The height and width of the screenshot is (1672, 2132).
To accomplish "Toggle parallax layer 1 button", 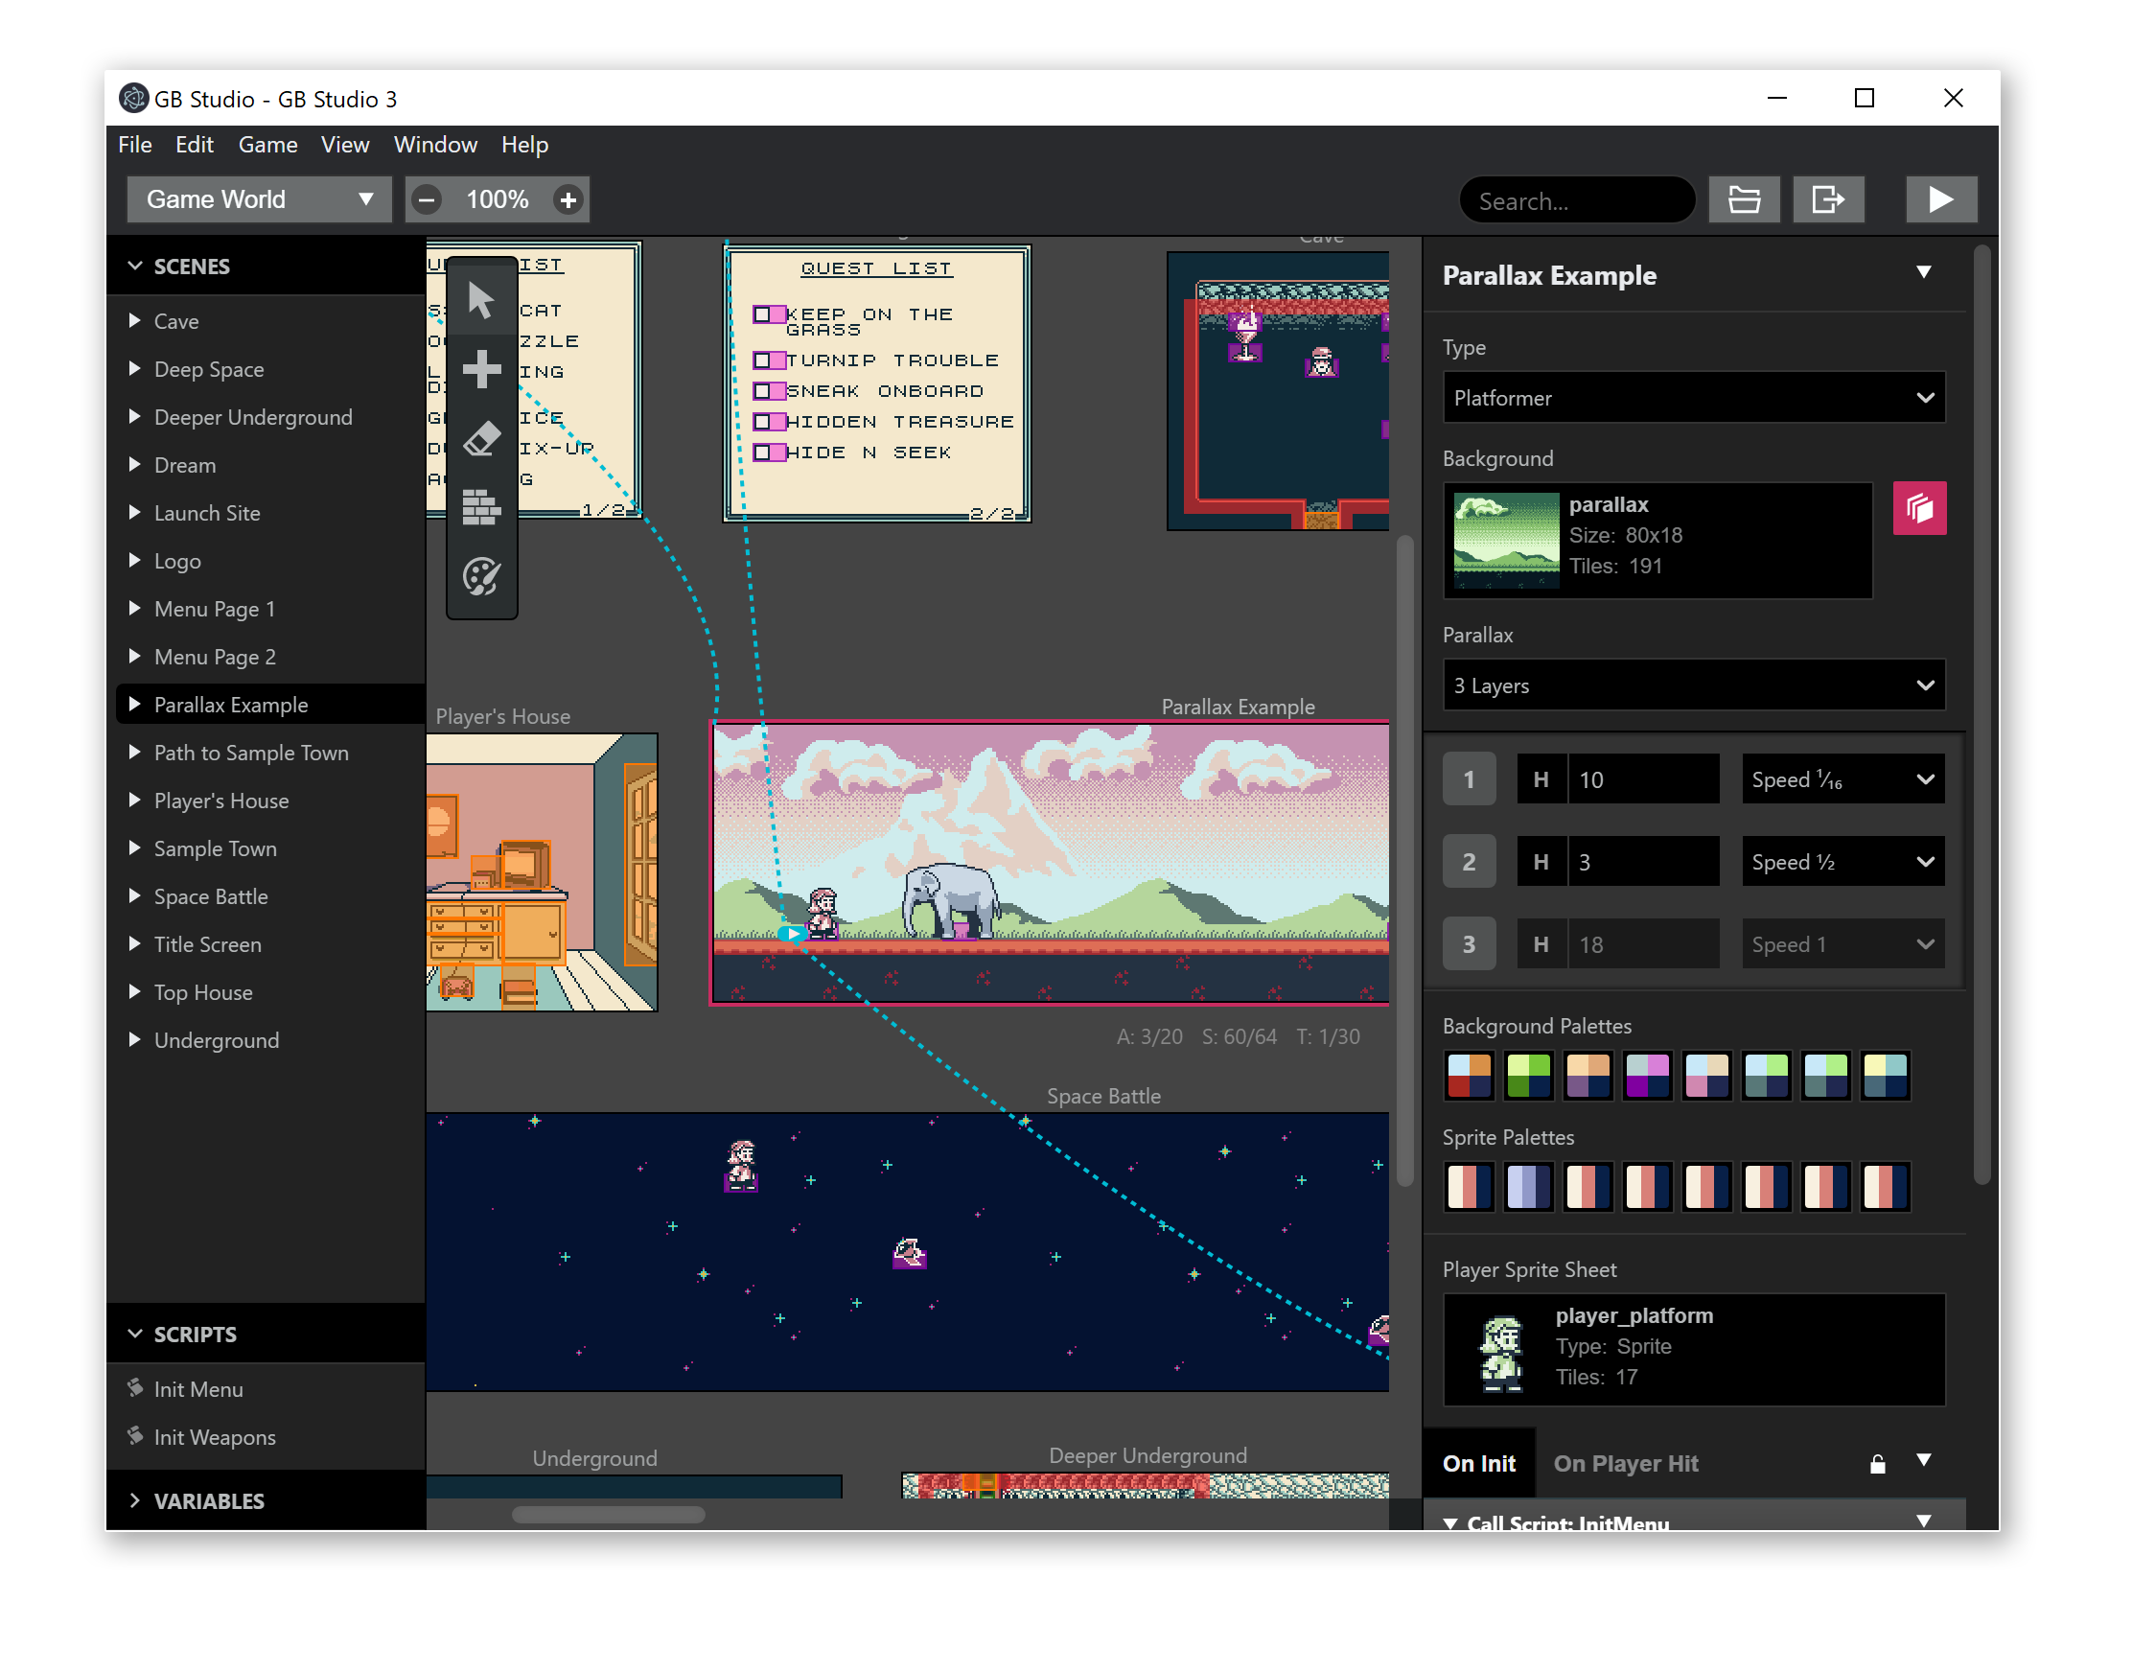I will [x=1469, y=779].
